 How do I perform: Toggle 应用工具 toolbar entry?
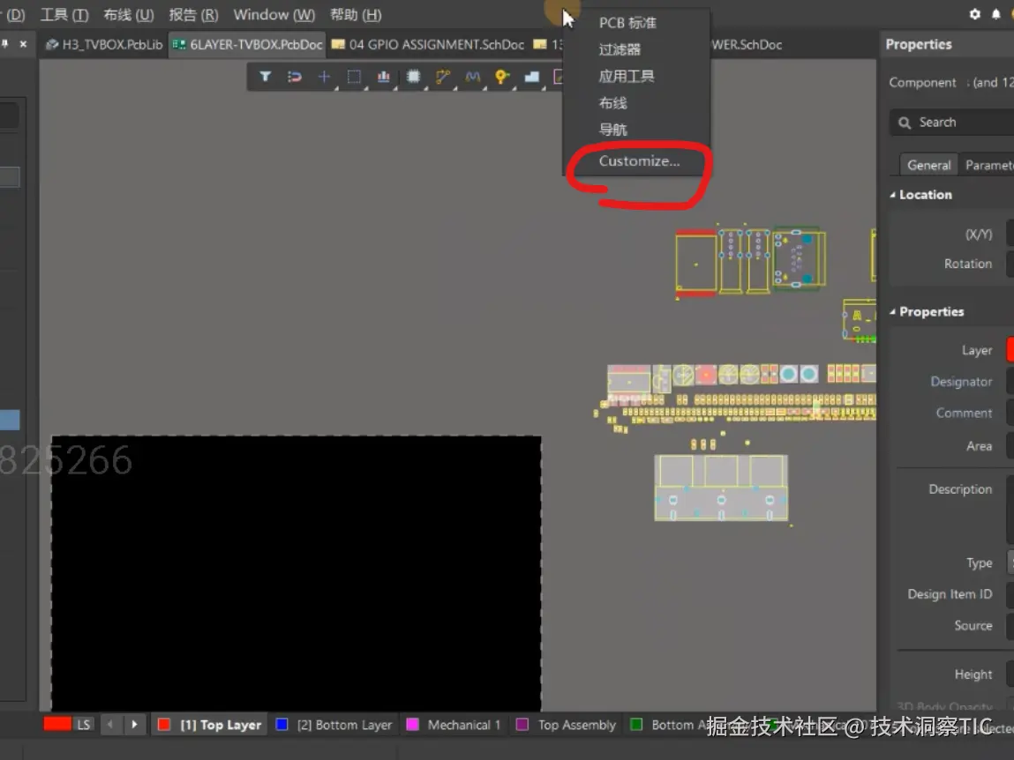click(636, 76)
